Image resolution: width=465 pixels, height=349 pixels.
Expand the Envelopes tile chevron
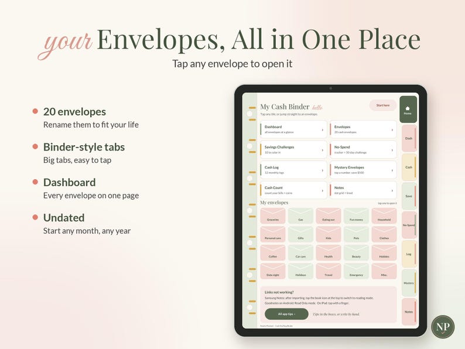(392, 130)
